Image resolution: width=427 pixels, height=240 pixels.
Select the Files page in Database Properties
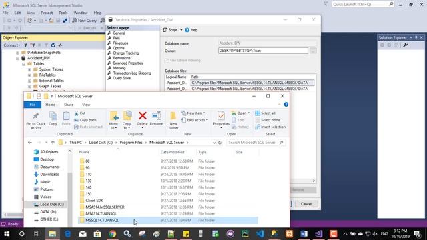coord(116,38)
